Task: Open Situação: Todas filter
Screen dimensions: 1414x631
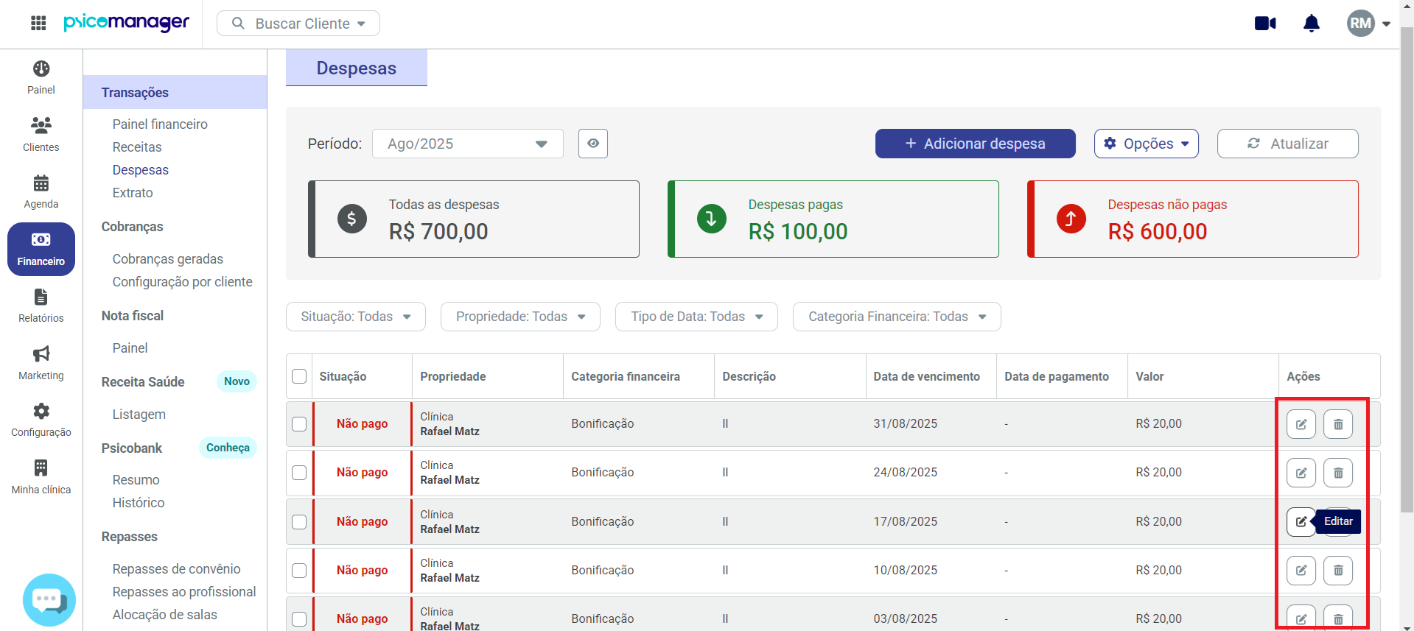Action: point(356,317)
